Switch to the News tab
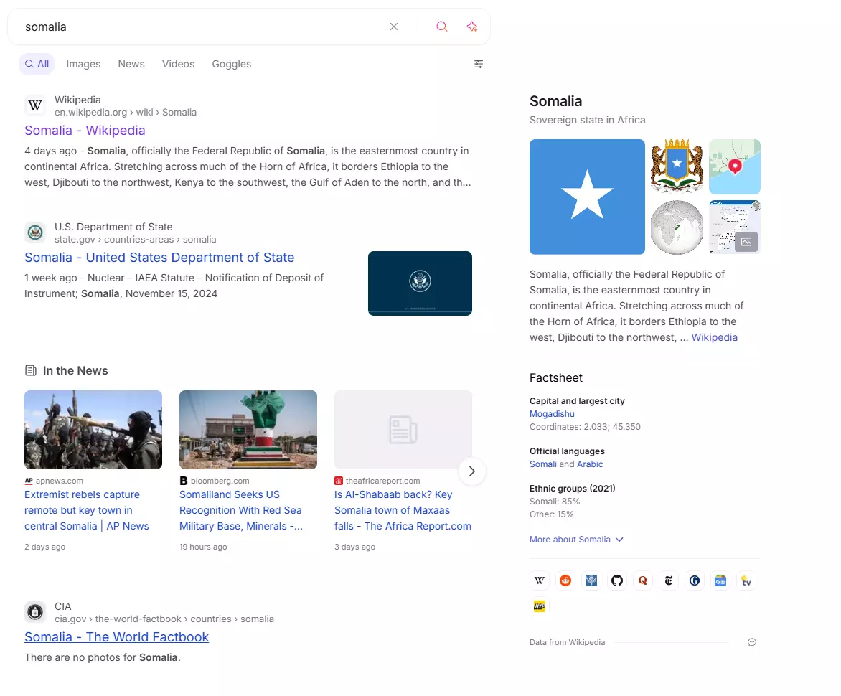Image resolution: width=841 pixels, height=696 pixels. click(131, 64)
